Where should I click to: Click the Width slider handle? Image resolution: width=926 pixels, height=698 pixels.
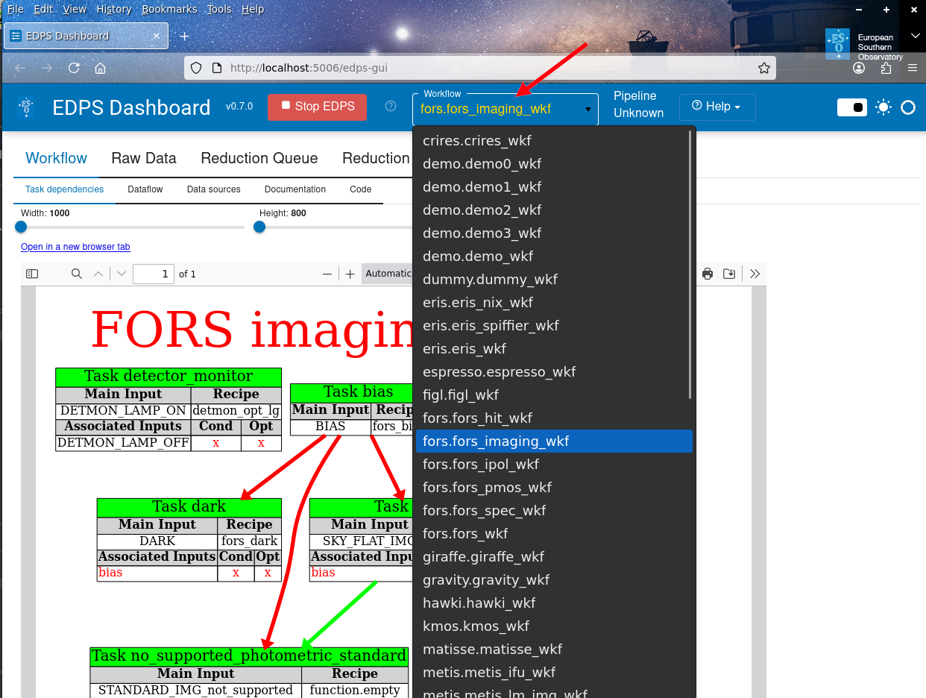tap(21, 227)
